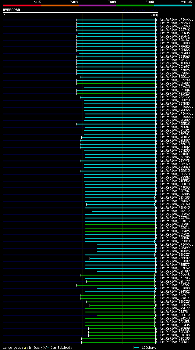Open hit UniRef100_Q56X03
195x350 pixels.
click(x=175, y=26)
